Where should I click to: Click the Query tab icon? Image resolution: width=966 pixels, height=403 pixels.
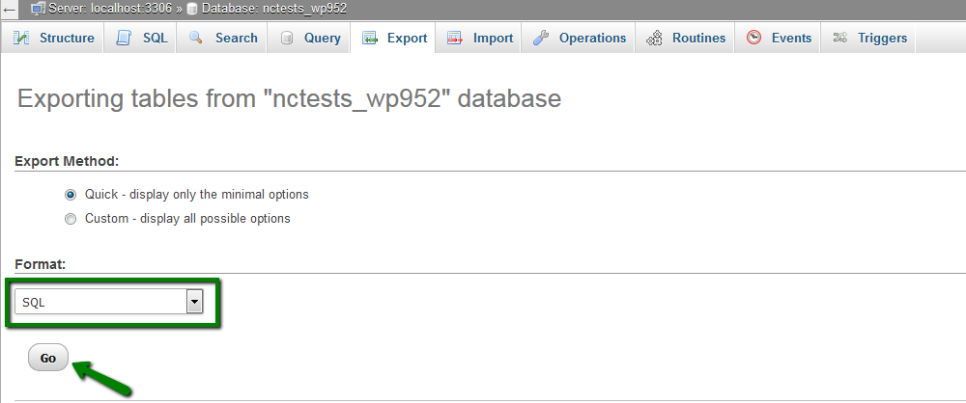pyautogui.click(x=287, y=39)
